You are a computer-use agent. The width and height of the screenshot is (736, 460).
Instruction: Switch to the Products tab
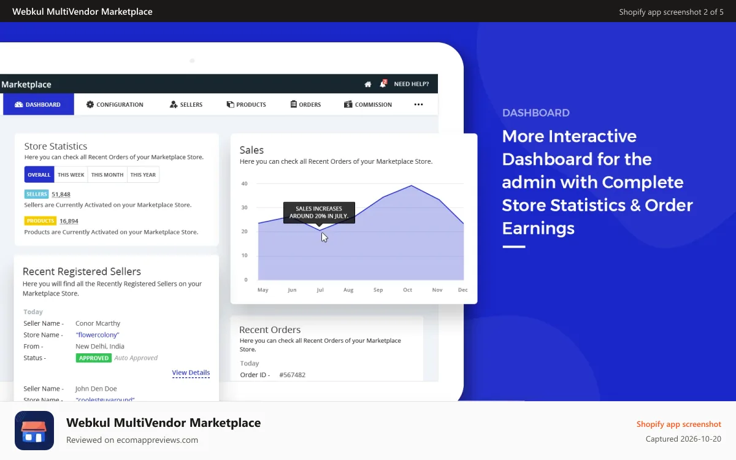point(246,104)
